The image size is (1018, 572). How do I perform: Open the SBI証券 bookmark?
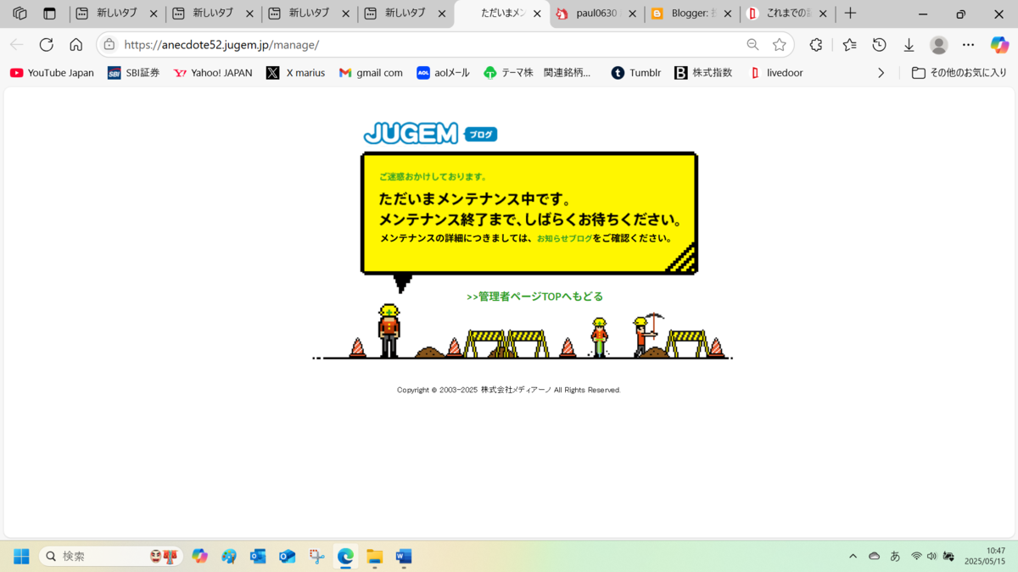tap(133, 73)
